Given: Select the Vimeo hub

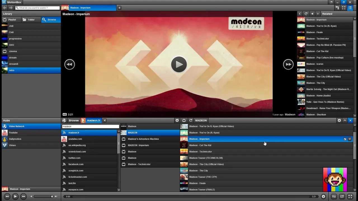Looking at the screenshot, I should (31, 145).
